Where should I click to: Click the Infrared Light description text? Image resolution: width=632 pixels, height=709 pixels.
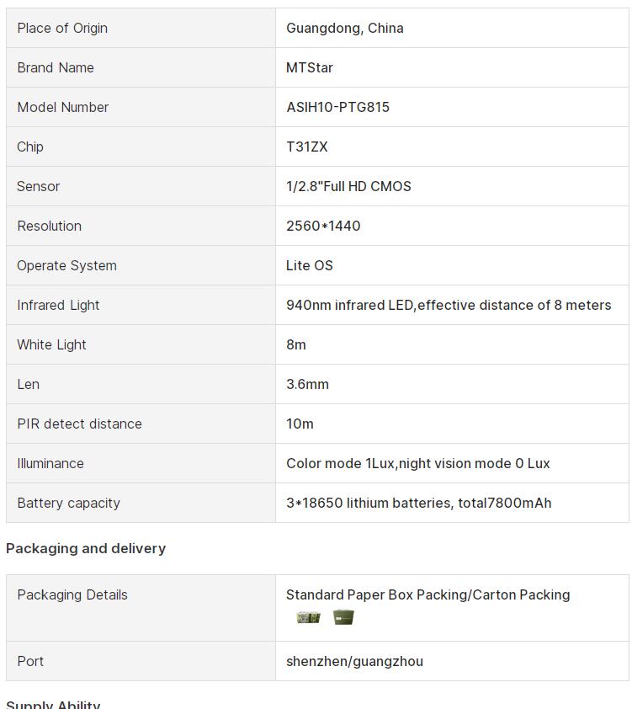click(449, 305)
